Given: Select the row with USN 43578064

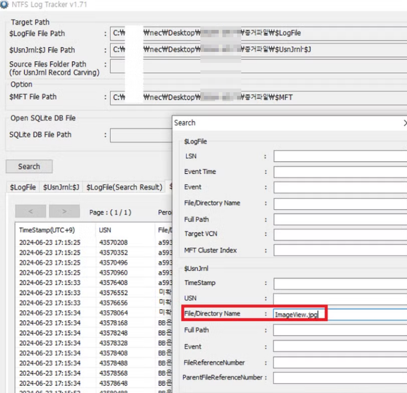Looking at the screenshot, I should tap(94, 313).
